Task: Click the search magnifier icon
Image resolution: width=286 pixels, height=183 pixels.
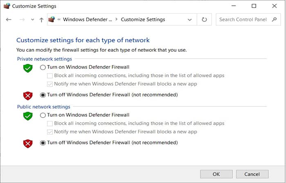Action: tap(274, 20)
